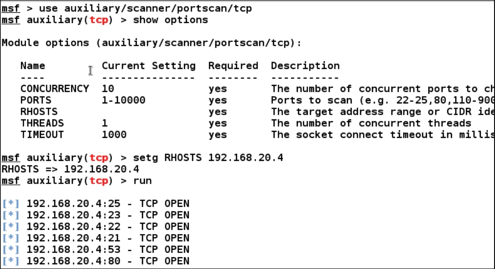Click the port 23 TCP OPEN result
Viewport: 495px width, 269px height.
tap(108, 215)
